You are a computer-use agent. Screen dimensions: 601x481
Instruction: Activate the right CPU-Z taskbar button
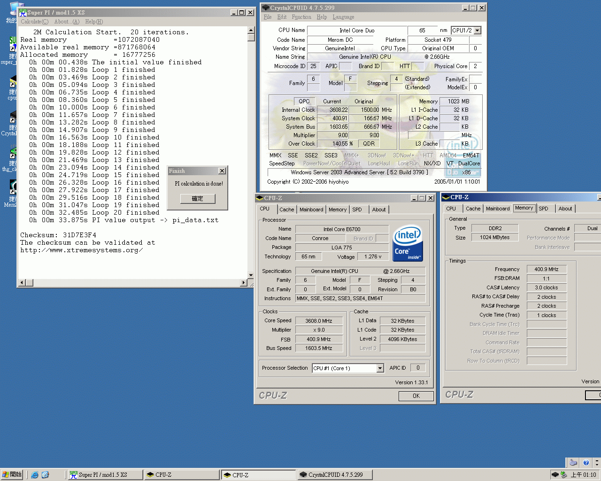(x=258, y=475)
